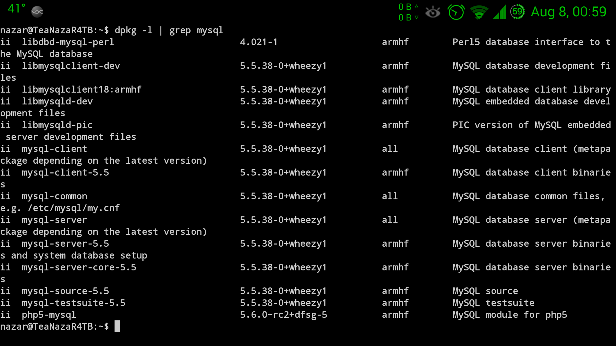Click the mysql-server-5.5 package entry
616x346 pixels.
click(x=65, y=244)
